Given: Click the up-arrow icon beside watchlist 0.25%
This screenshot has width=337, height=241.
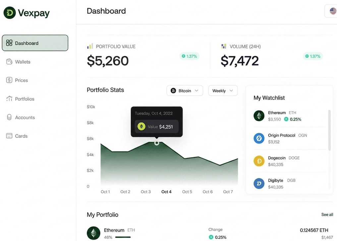Looking at the screenshot, I should pyautogui.click(x=286, y=119).
